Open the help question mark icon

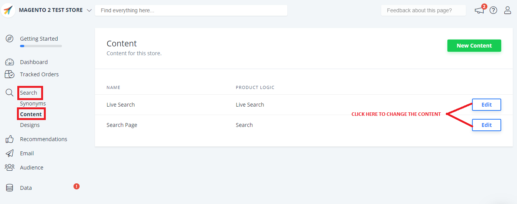coord(494,10)
